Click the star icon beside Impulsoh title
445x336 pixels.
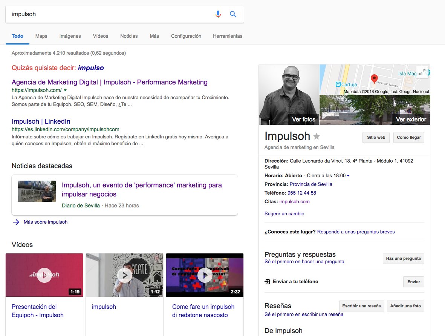click(317, 137)
